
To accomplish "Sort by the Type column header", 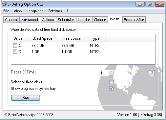I will 97,38.
